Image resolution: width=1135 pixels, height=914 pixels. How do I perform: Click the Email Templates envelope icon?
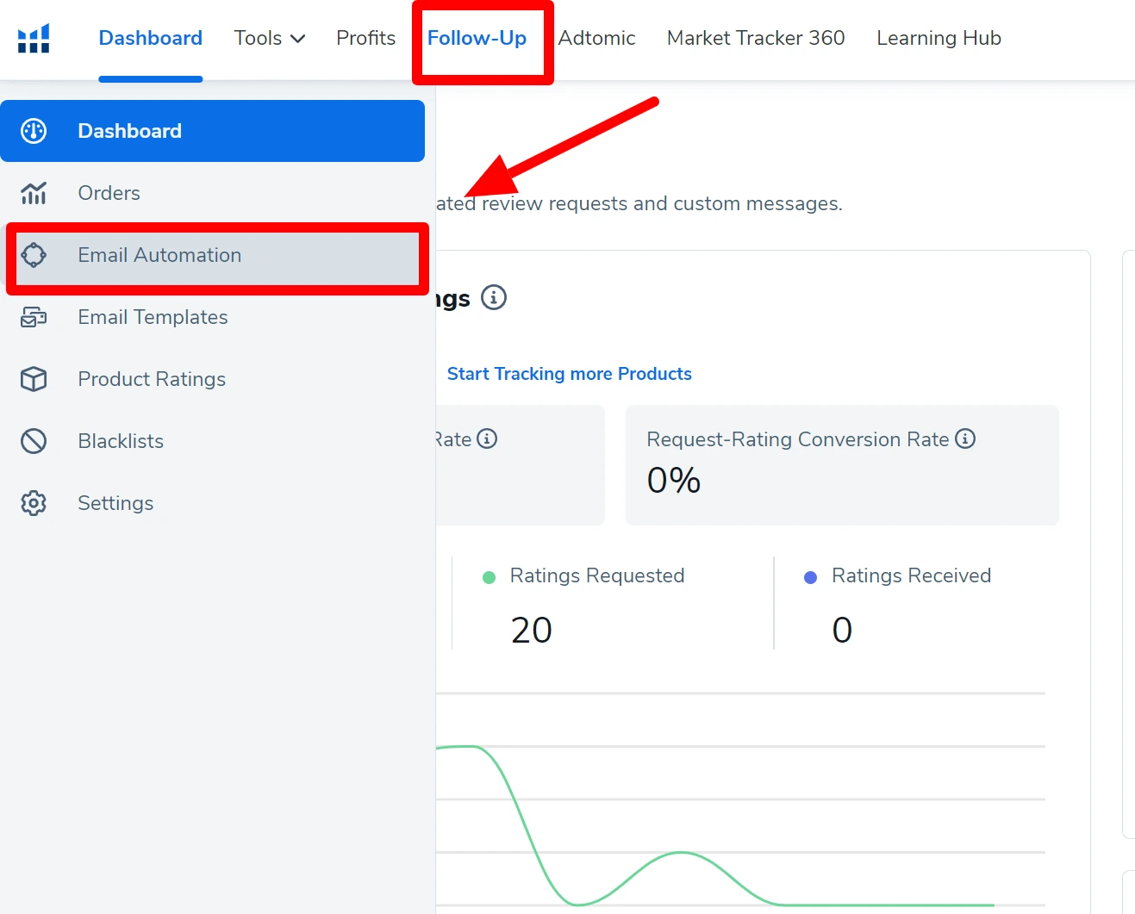click(x=34, y=317)
